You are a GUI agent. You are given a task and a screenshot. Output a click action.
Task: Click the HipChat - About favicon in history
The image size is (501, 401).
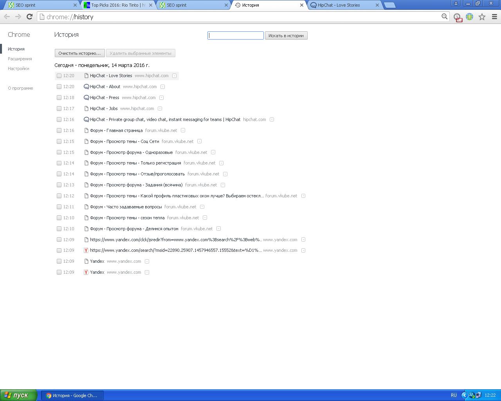pyautogui.click(x=87, y=87)
